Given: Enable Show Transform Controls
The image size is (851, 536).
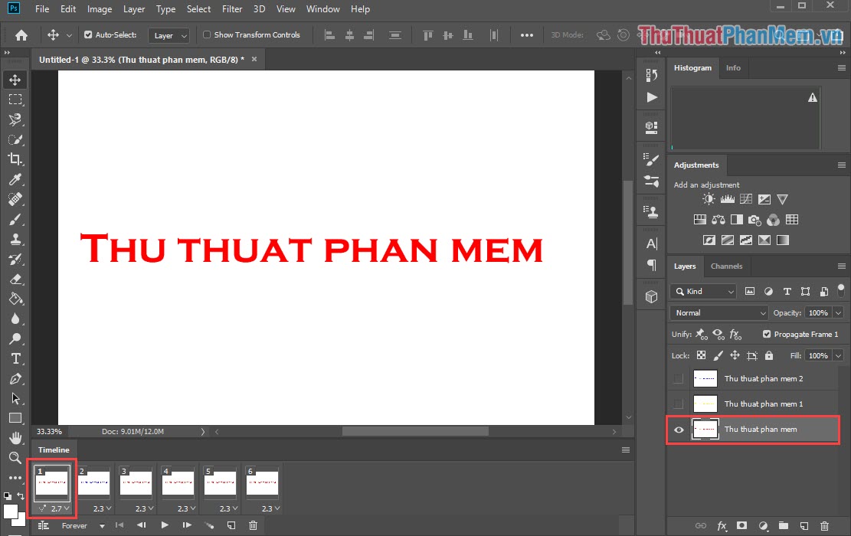Looking at the screenshot, I should [206, 34].
